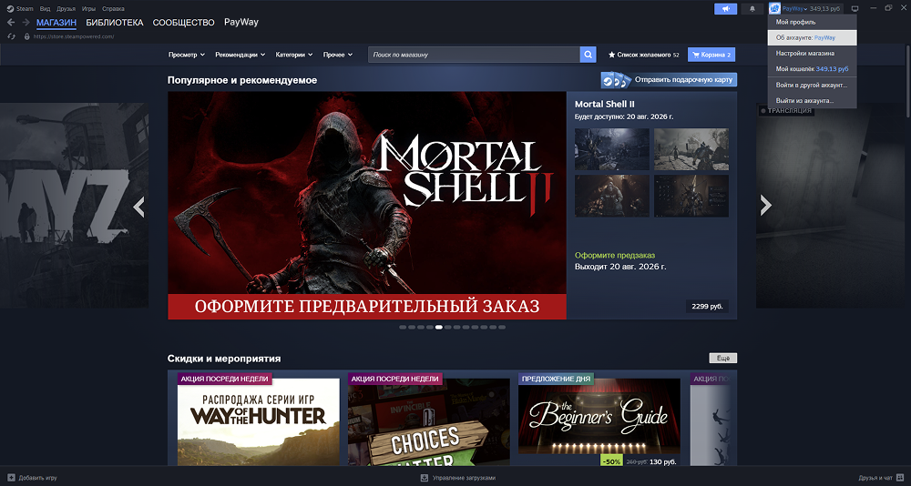Open the PayWay profile tab
The width and height of the screenshot is (911, 486).
pyautogui.click(x=241, y=22)
